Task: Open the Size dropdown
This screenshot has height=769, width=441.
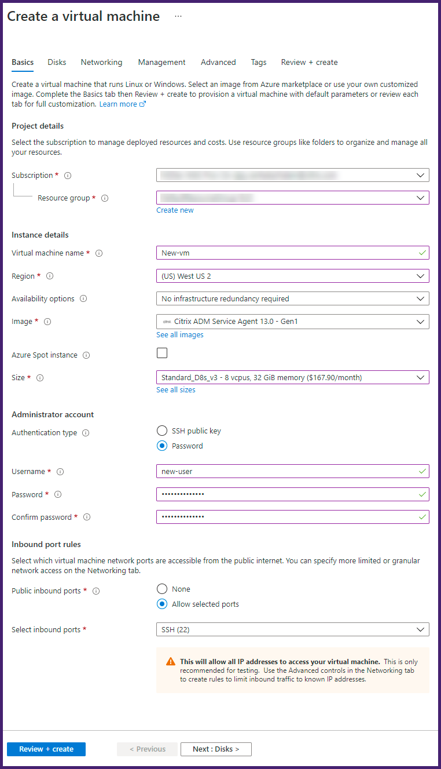Action: point(292,377)
